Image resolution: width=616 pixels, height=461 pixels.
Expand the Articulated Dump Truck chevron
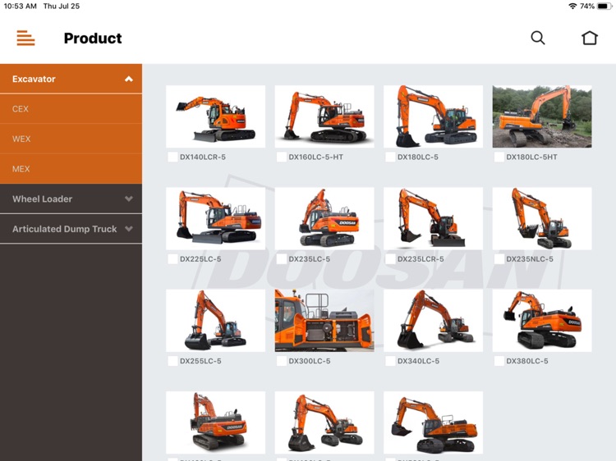pyautogui.click(x=129, y=229)
